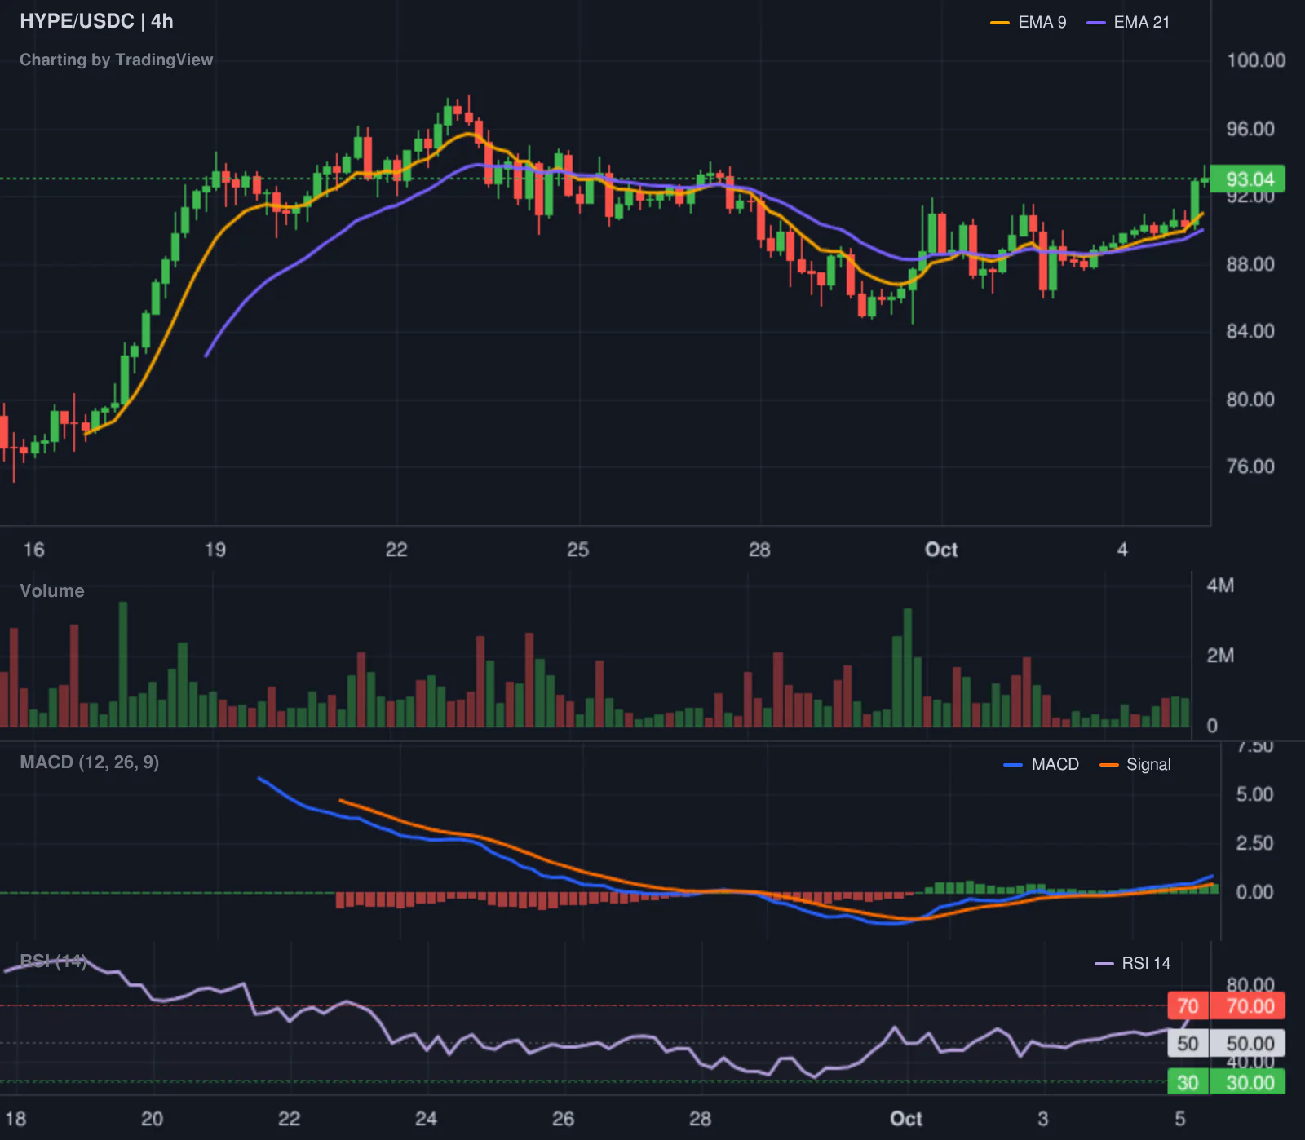
Task: Click the green 30.00 RSI level label
Action: (x=1248, y=1082)
